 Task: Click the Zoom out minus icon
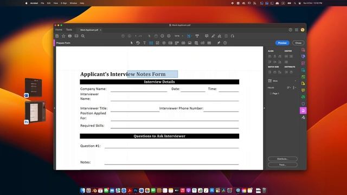coord(162,36)
